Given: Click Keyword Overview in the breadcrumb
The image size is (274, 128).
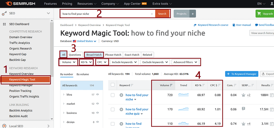Looking at the screenshot, I should coord(89,25).
